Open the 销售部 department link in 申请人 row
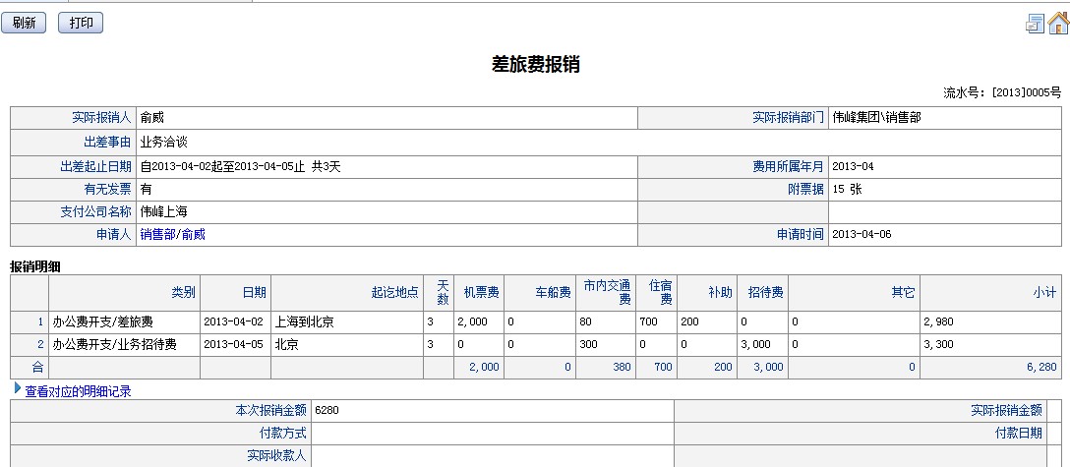 (x=157, y=235)
